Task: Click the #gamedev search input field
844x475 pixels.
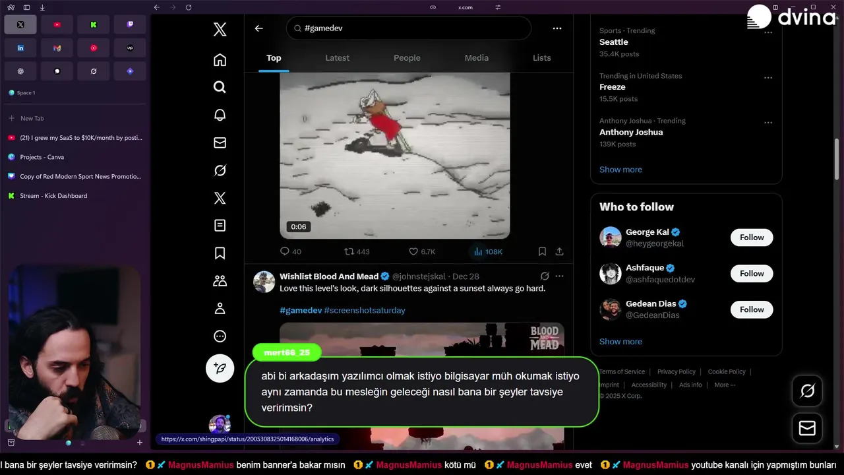Action: (409, 28)
